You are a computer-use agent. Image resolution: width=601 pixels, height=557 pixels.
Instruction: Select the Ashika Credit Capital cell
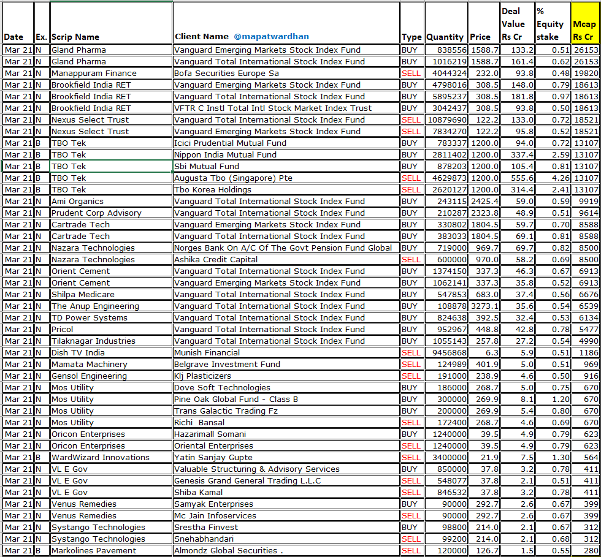286,259
